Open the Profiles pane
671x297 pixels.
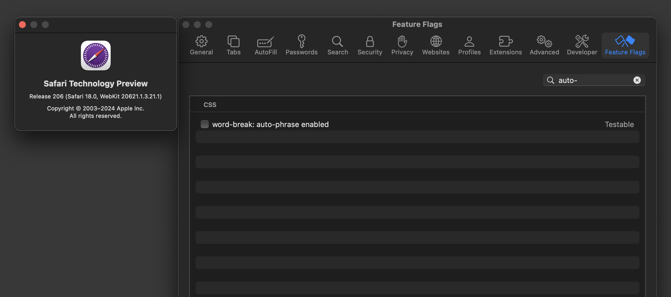(469, 45)
